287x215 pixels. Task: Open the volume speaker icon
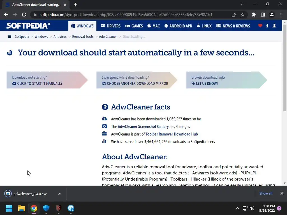(x=252, y=208)
